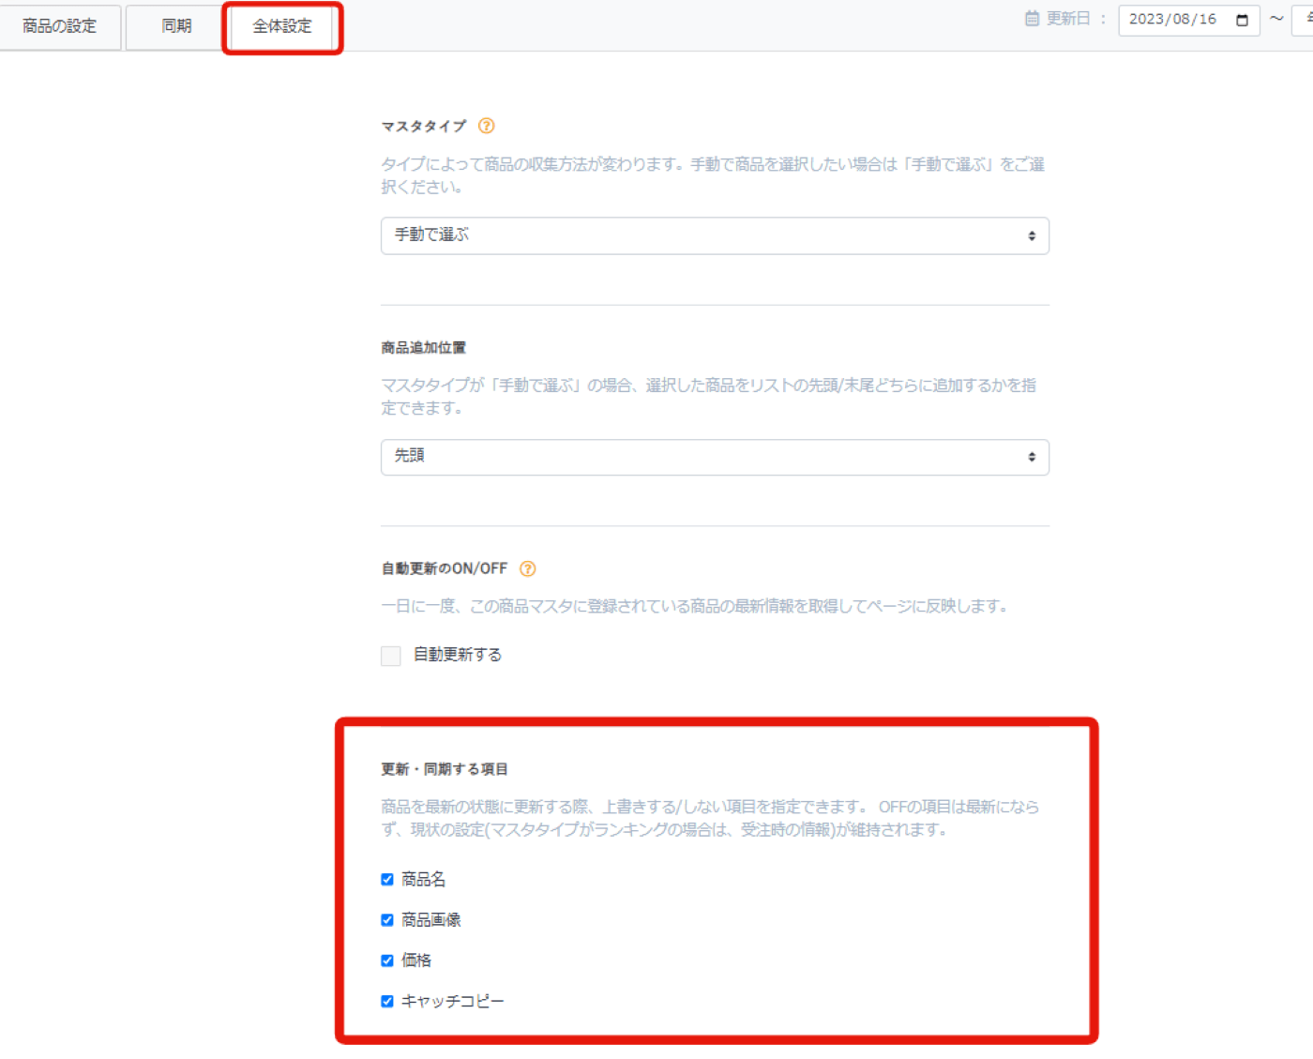The width and height of the screenshot is (1313, 1059).
Task: Uncheck the 商品名 checkbox
Action: (x=387, y=880)
